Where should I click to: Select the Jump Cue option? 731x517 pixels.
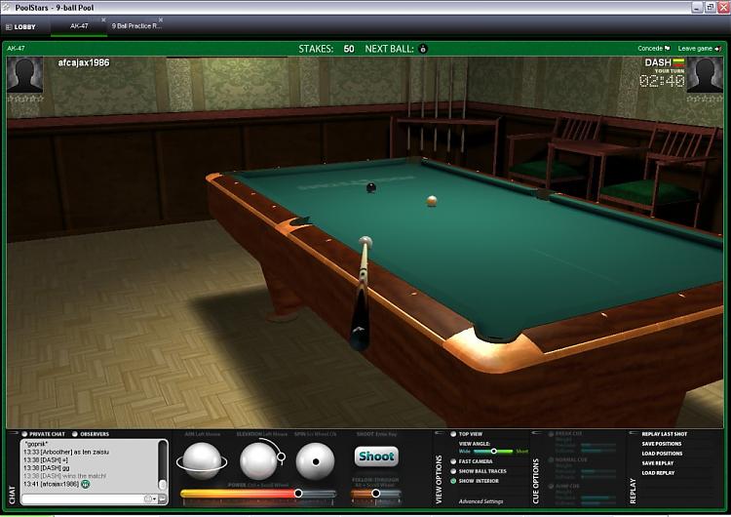pyautogui.click(x=550, y=486)
